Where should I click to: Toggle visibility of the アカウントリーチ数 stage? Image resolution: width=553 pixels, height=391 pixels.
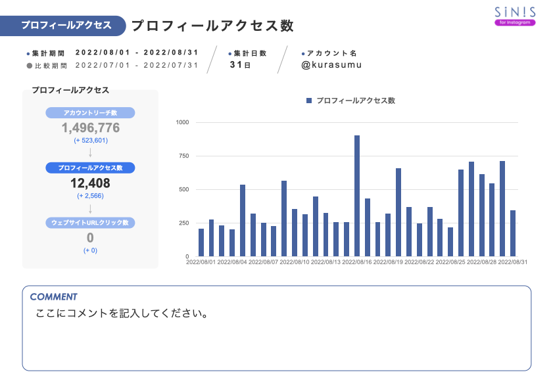pos(91,112)
